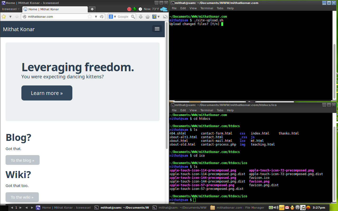Click the Learn more button
This screenshot has height=211, width=338.
coord(47,93)
